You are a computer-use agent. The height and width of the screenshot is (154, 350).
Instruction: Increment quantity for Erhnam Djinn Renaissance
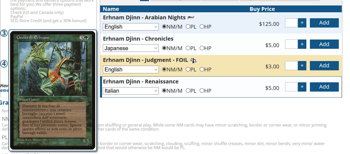[302, 87]
